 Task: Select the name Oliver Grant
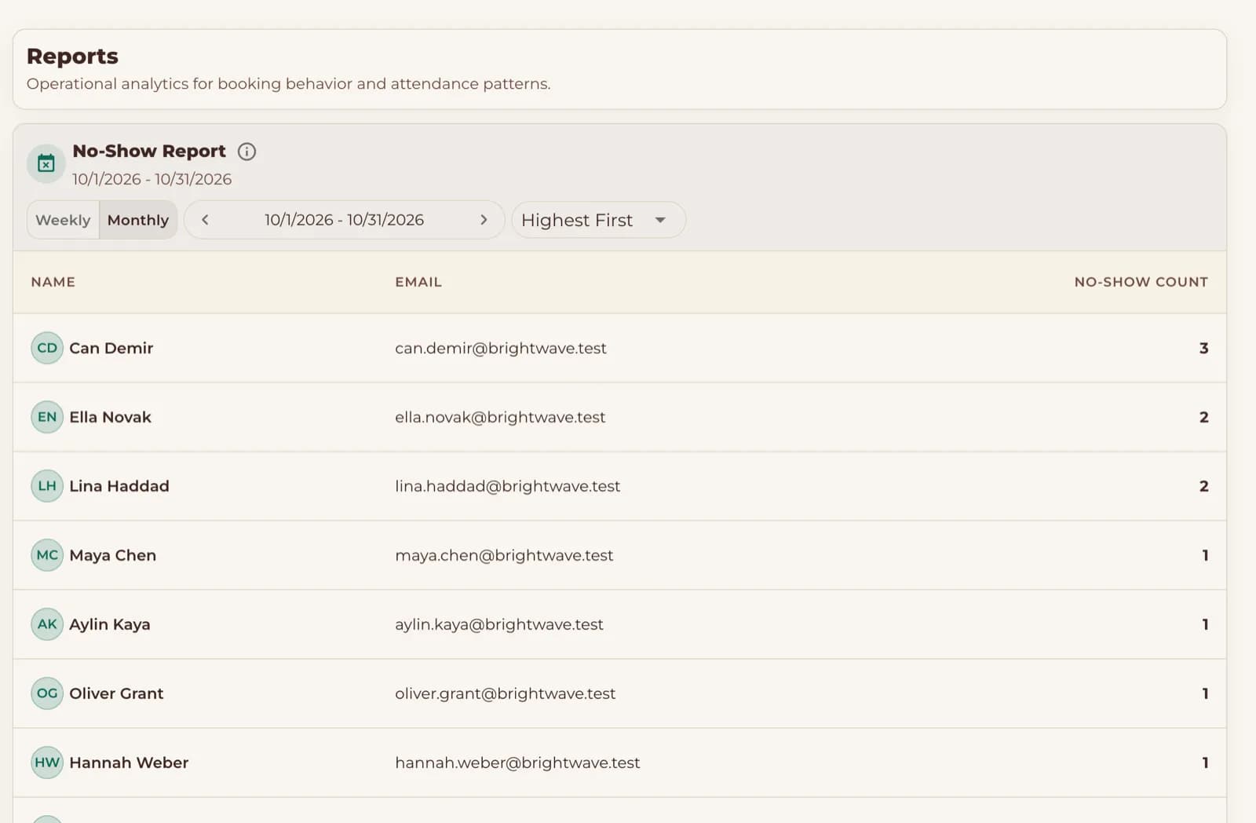pyautogui.click(x=116, y=693)
